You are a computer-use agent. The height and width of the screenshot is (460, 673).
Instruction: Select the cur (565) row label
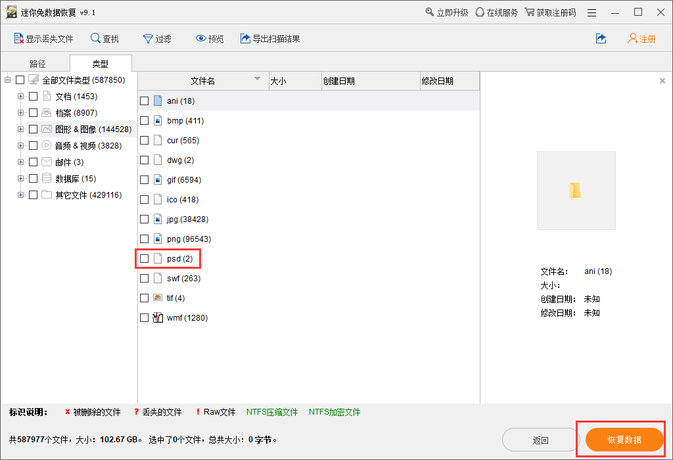183,141
